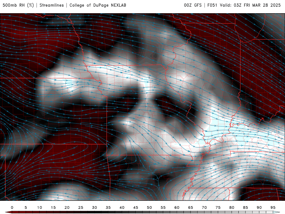Viewport: 285px width, 214px height.
Task: Click the '10' color scale label
Action: (x=40, y=208)
